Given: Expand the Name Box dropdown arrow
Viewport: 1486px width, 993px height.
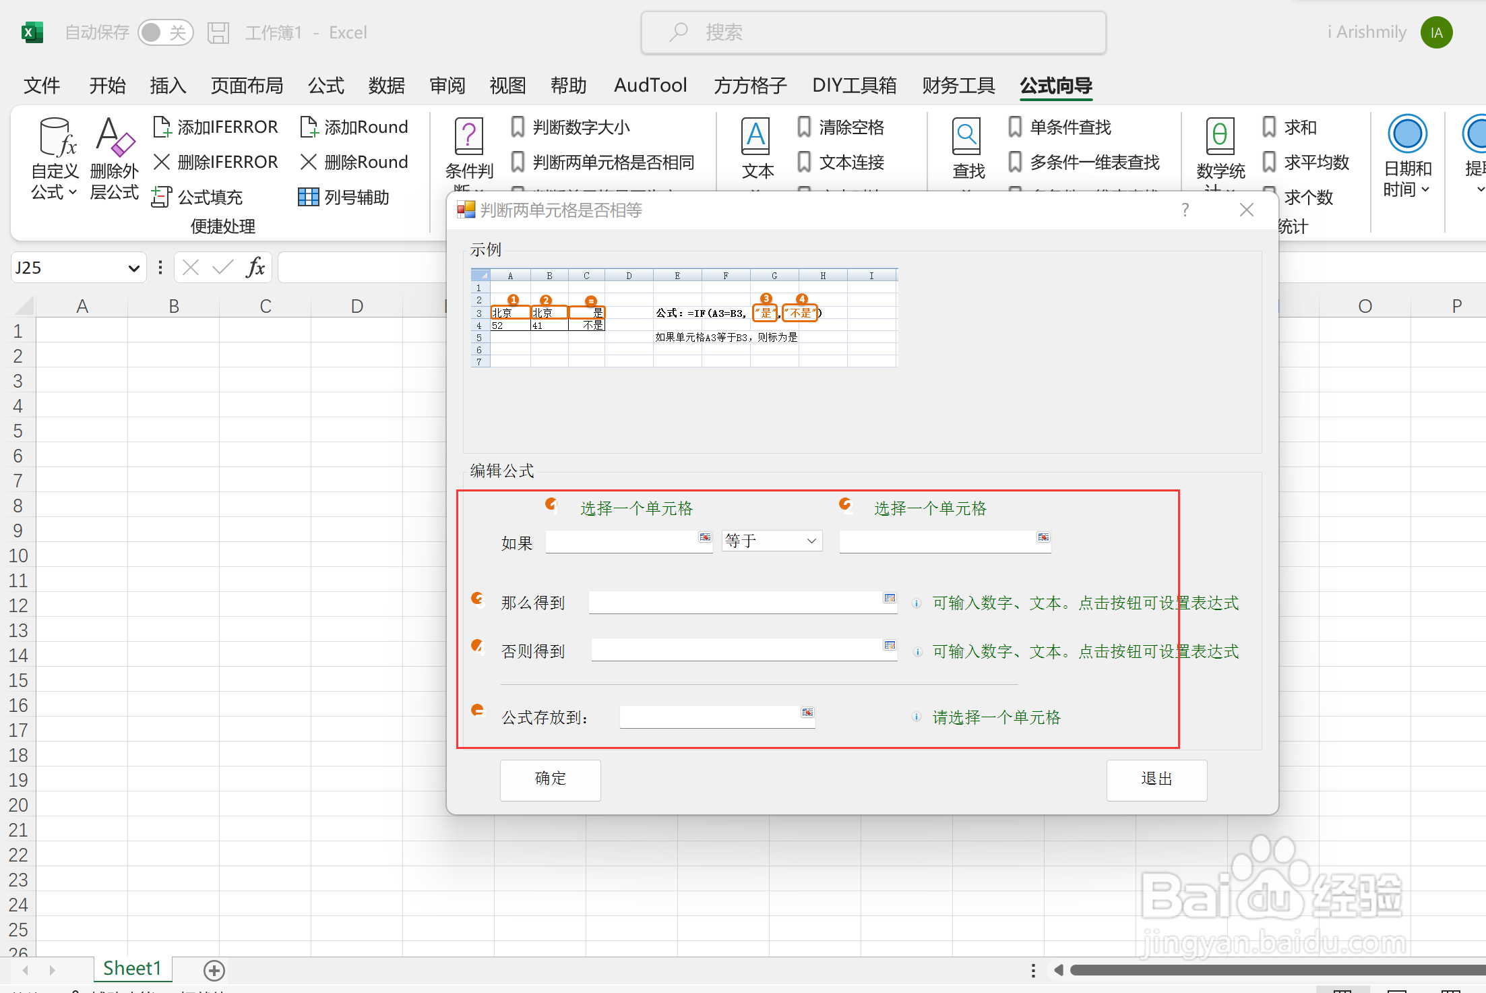Looking at the screenshot, I should (133, 268).
